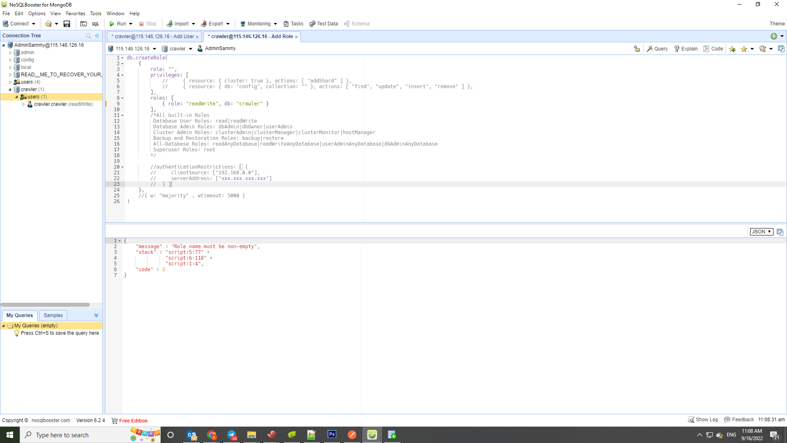The width and height of the screenshot is (787, 443).
Task: Open the SQL query toolbar icon
Action: [x=96, y=24]
